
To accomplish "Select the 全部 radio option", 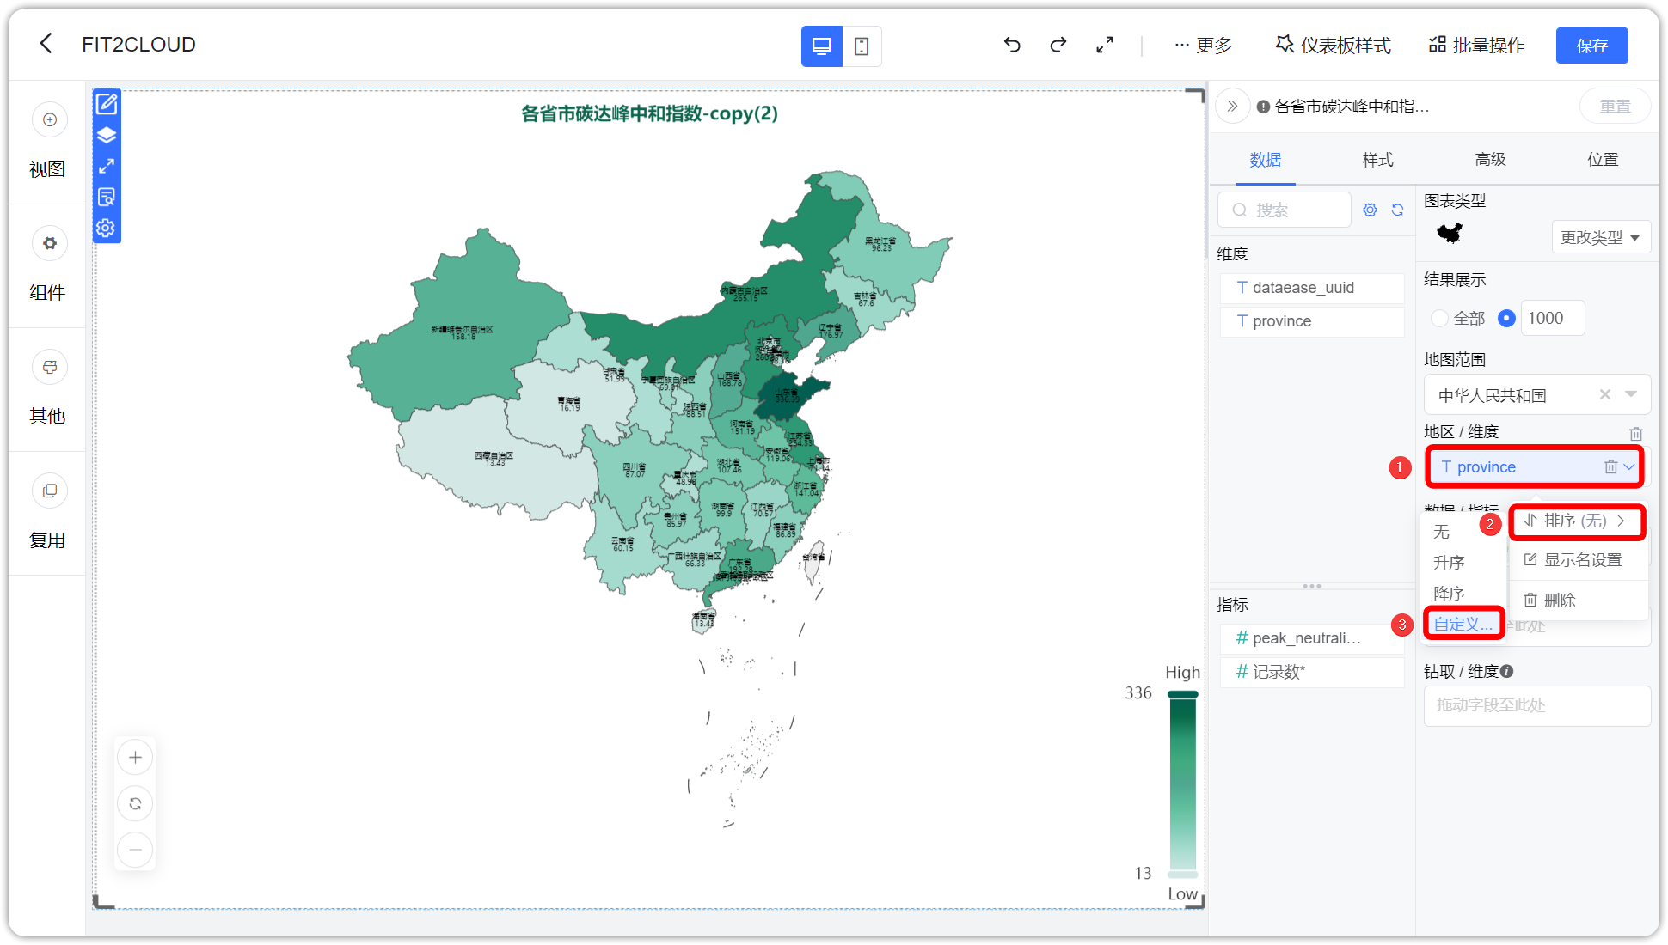I will [1438, 318].
